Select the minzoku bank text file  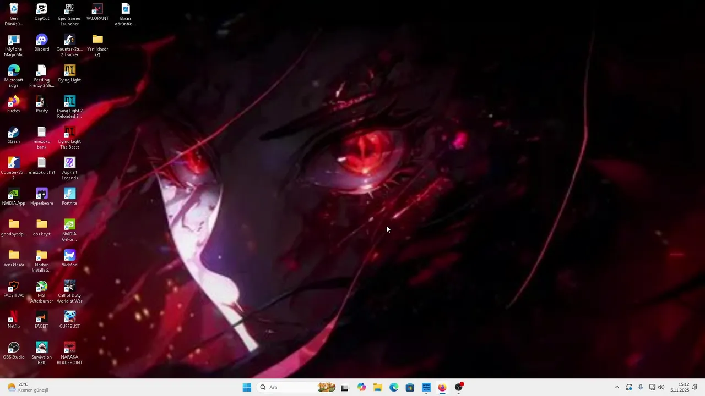click(x=42, y=138)
